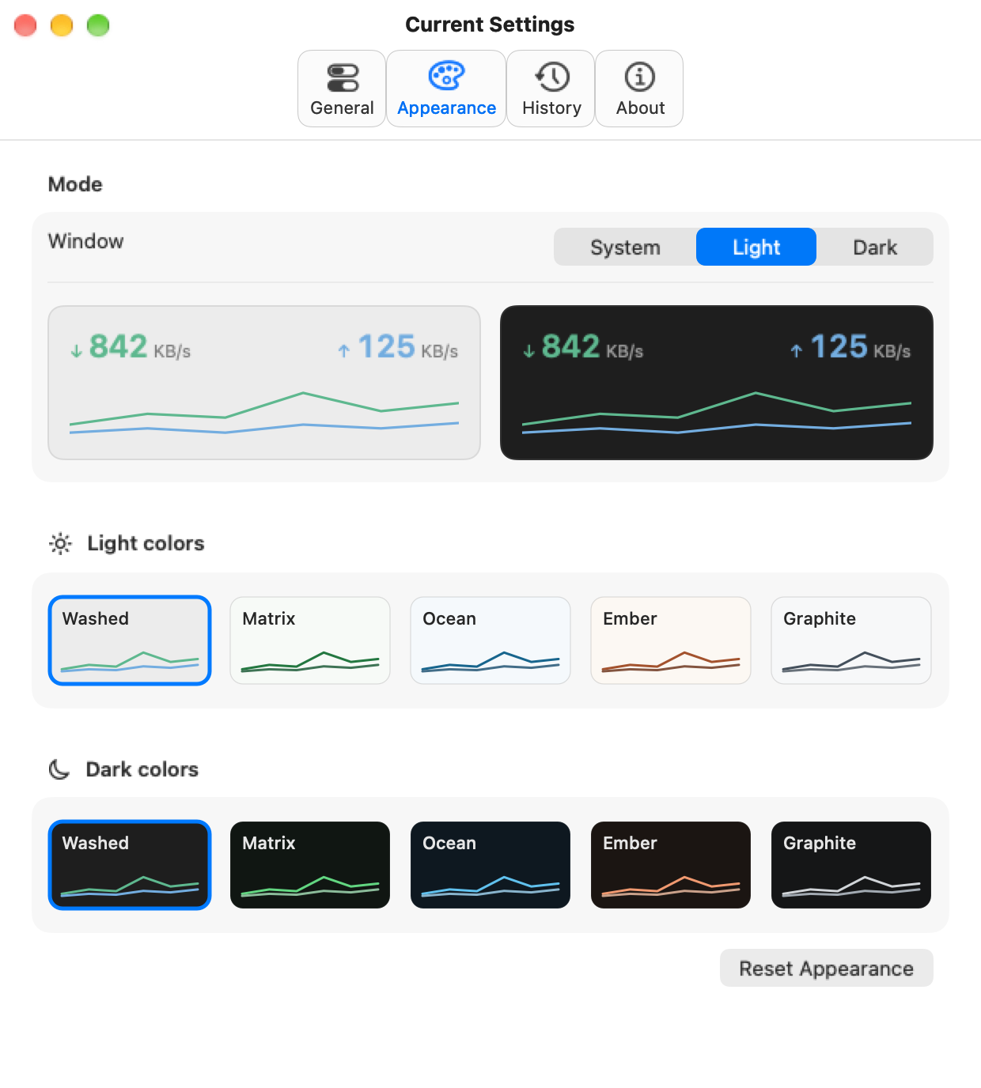
Task: Select Washed under Light colors
Action: pos(130,640)
